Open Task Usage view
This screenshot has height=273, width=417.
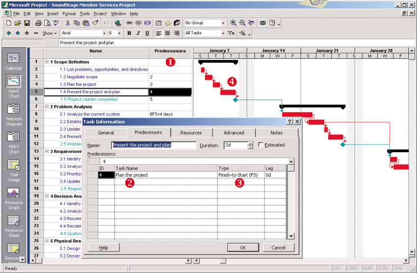[14, 170]
